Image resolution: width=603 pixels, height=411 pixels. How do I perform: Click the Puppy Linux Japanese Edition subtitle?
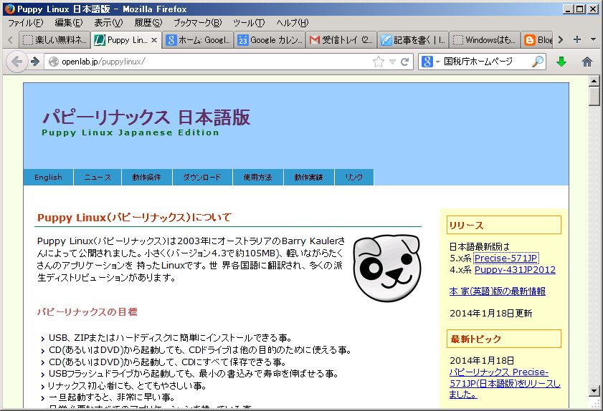click(x=130, y=132)
